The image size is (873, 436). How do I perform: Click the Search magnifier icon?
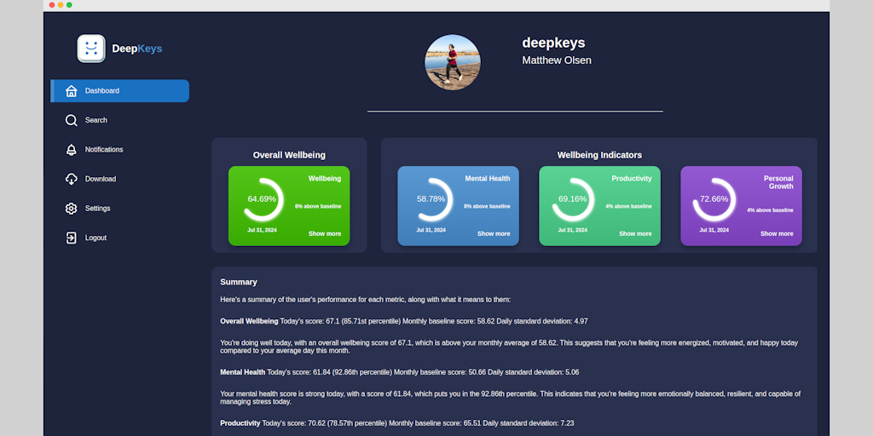pyautogui.click(x=72, y=120)
